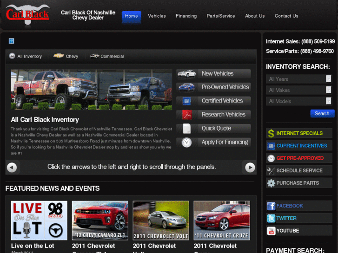Click the Commercial truck icon
This screenshot has width=338, height=253.
coord(95,56)
